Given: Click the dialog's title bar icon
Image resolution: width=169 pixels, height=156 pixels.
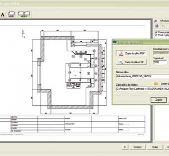Looking at the screenshot, I should [115, 42].
